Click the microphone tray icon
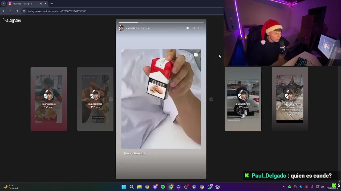This screenshot has width=341, height=191. [x=312, y=187]
